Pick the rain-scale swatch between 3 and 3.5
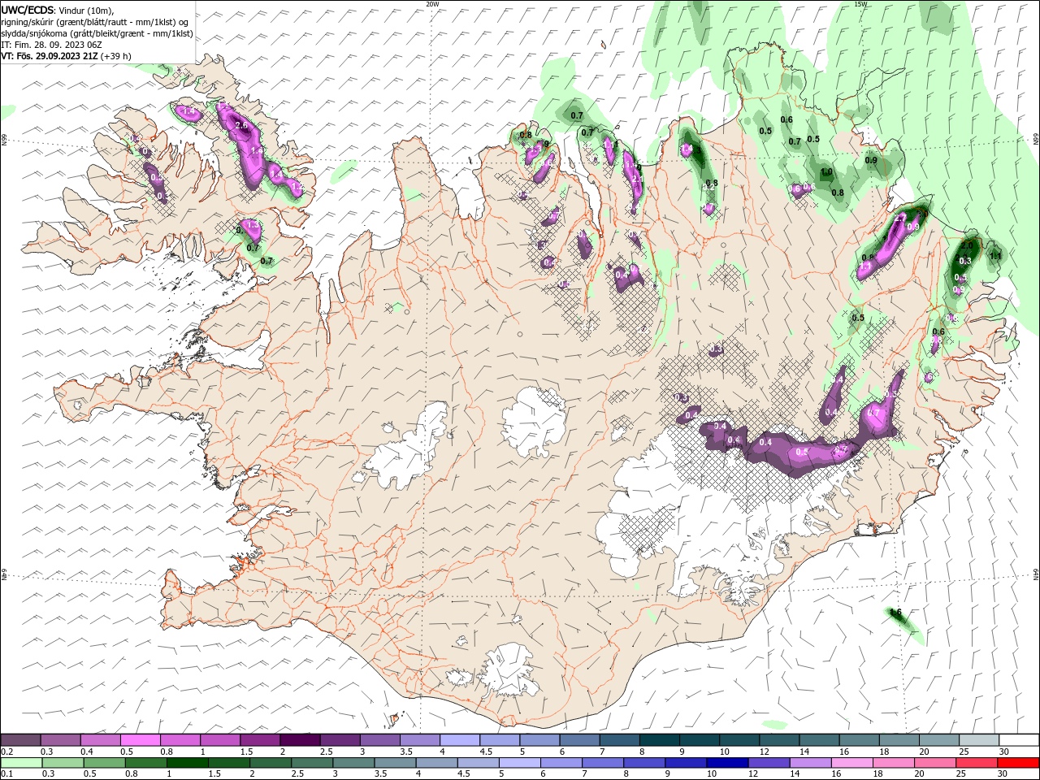The image size is (1040, 780). tap(353, 763)
